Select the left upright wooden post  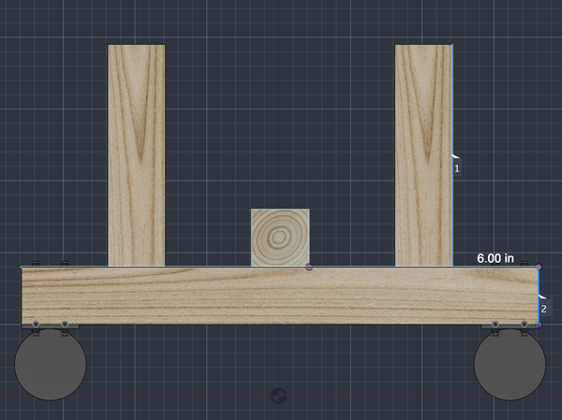(x=137, y=155)
